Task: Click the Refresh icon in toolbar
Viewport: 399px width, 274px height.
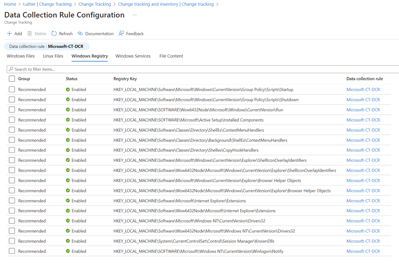Action: tap(54, 34)
